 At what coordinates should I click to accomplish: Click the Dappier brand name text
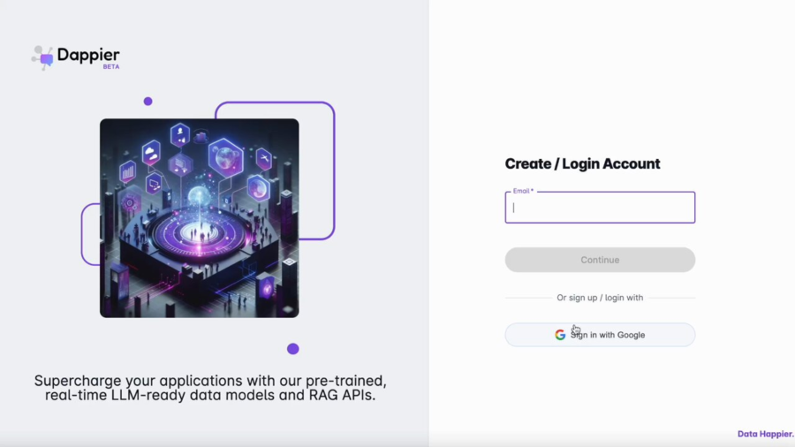tap(88, 55)
